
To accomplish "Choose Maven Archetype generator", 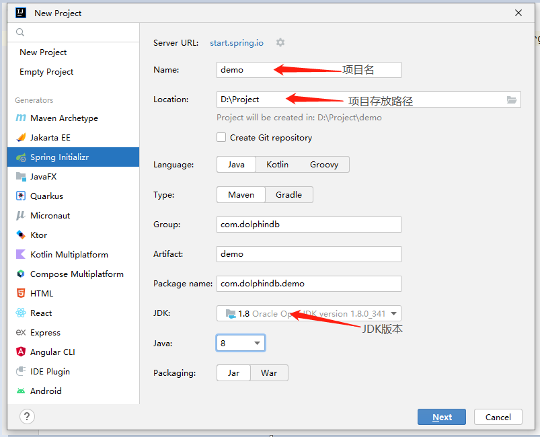I will (73, 118).
